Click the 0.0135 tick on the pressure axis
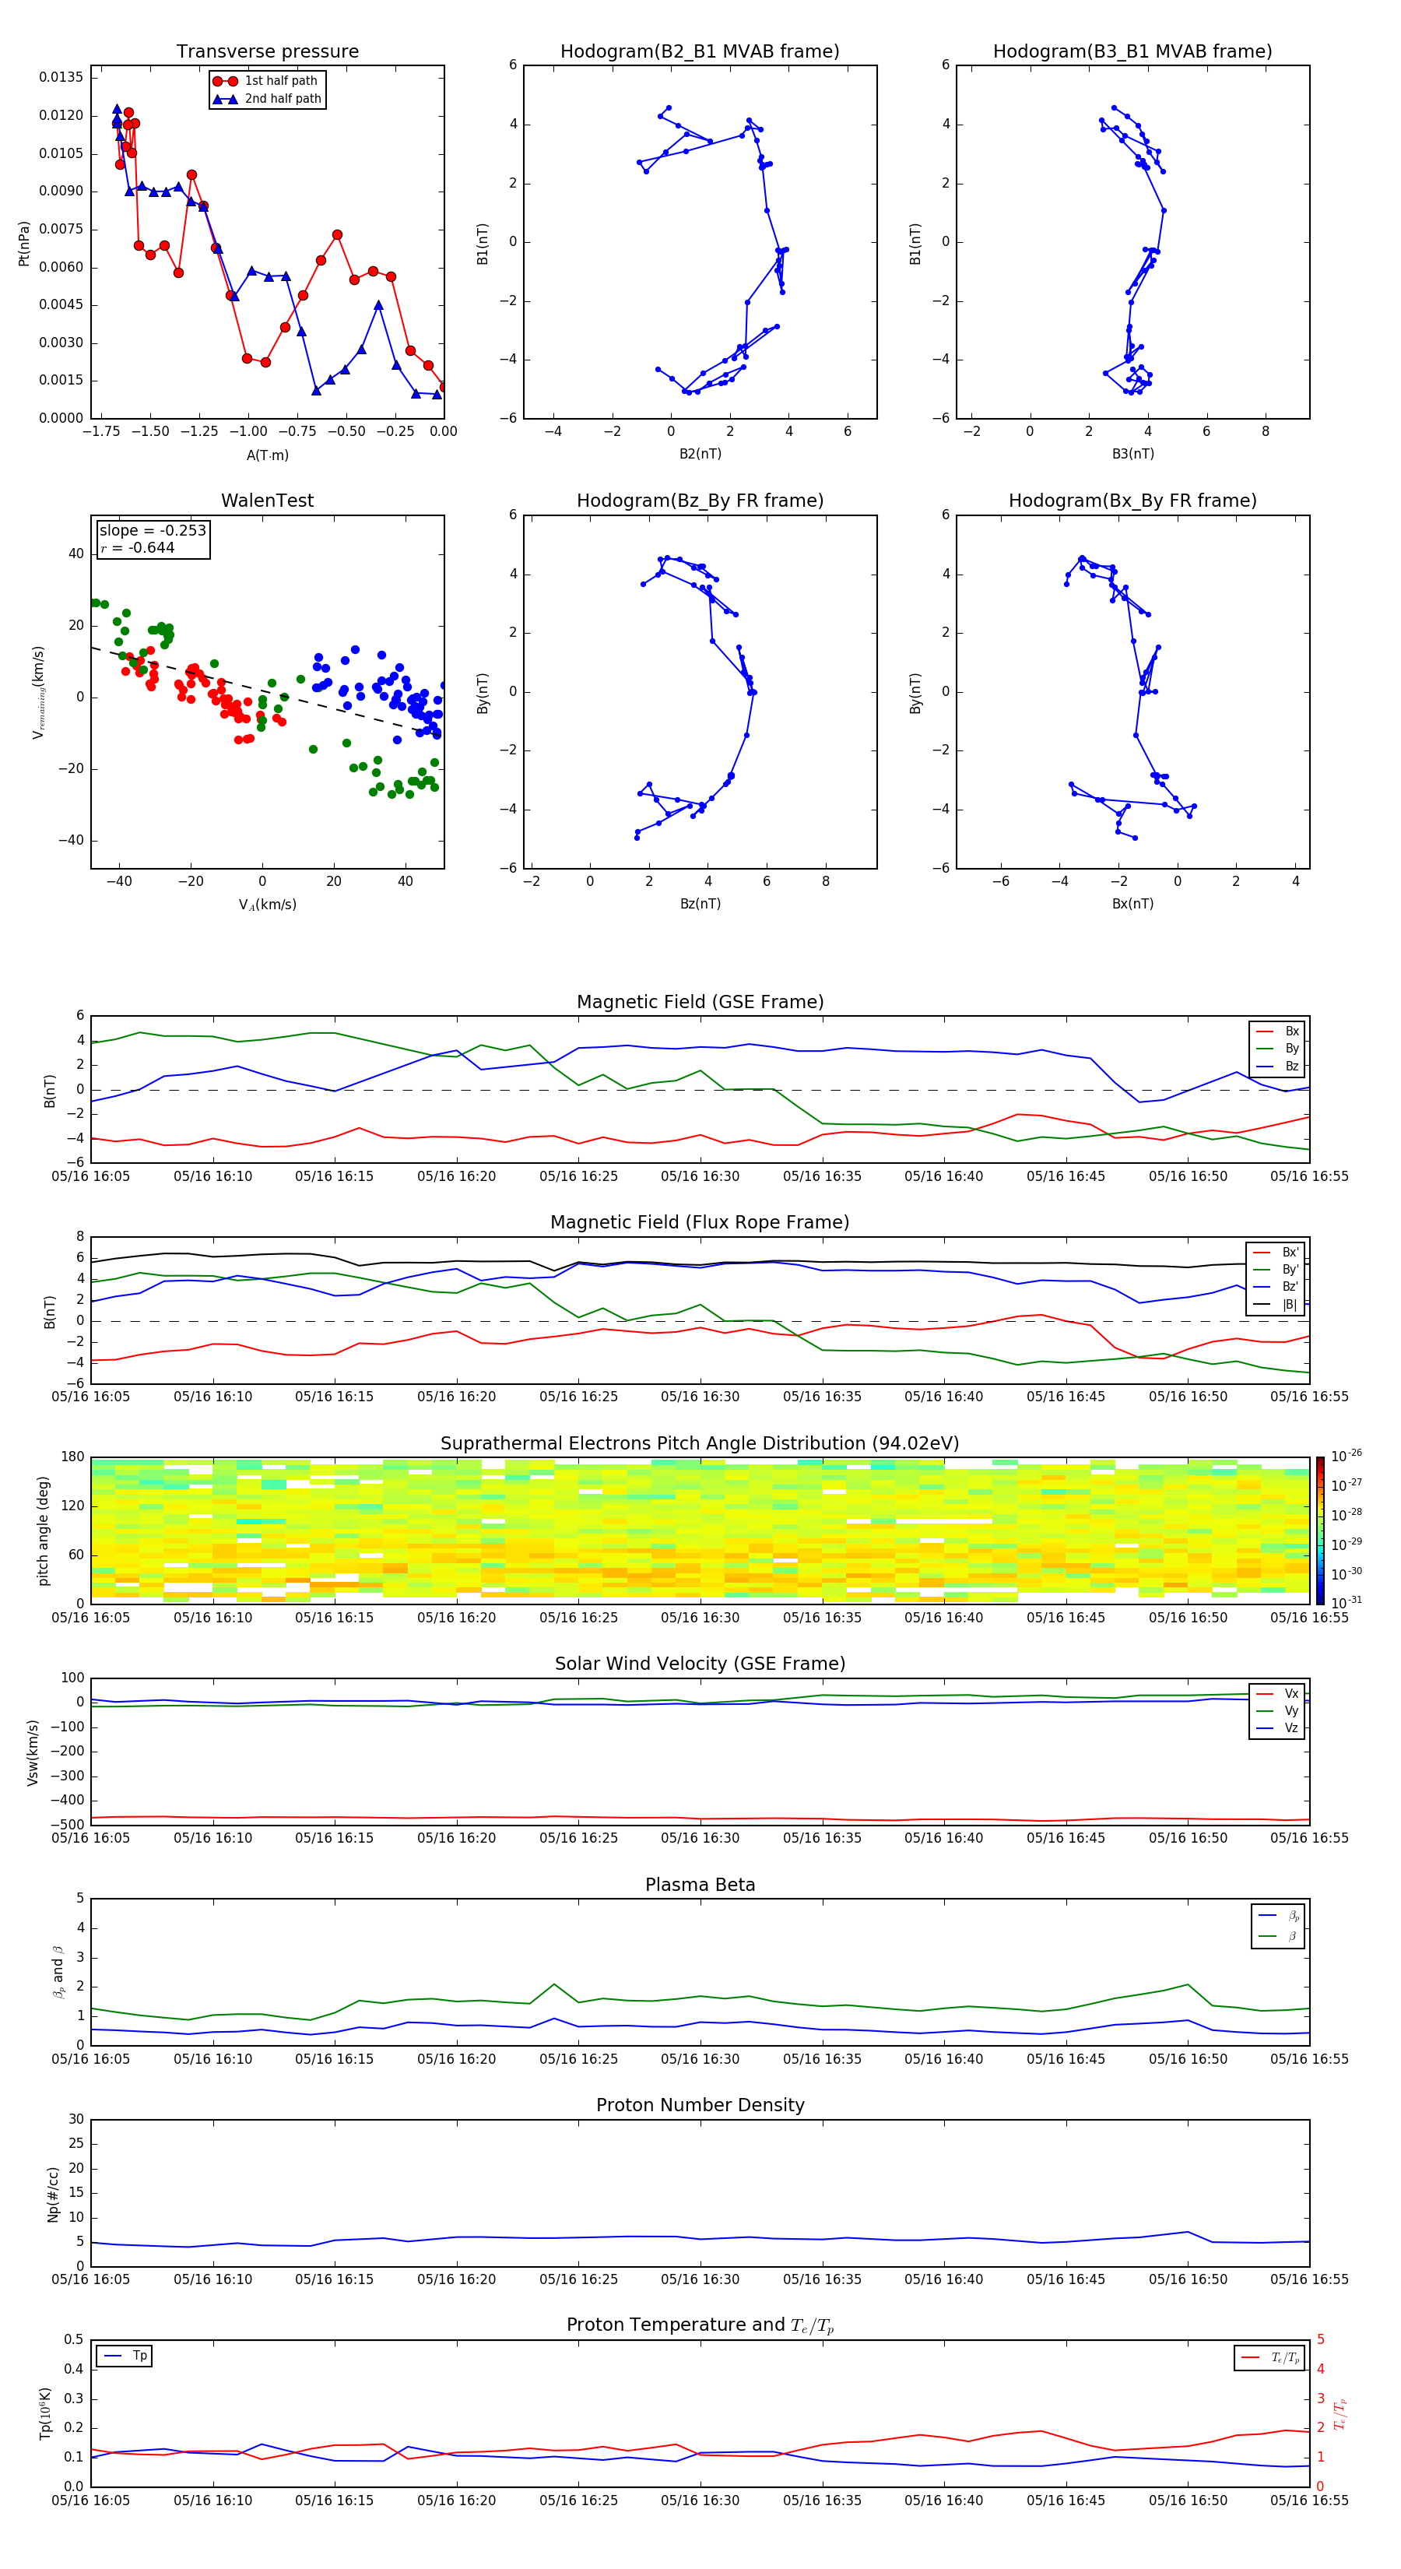Screen dimensions: 1401x2569 (61, 78)
